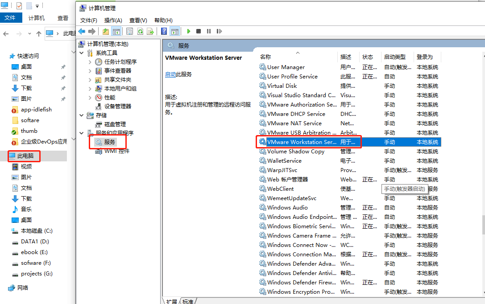Click Explorer back arrow button

point(6,34)
